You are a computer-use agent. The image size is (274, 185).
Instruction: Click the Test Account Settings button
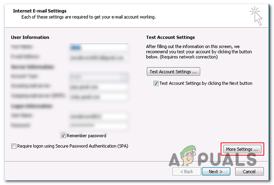(x=173, y=72)
